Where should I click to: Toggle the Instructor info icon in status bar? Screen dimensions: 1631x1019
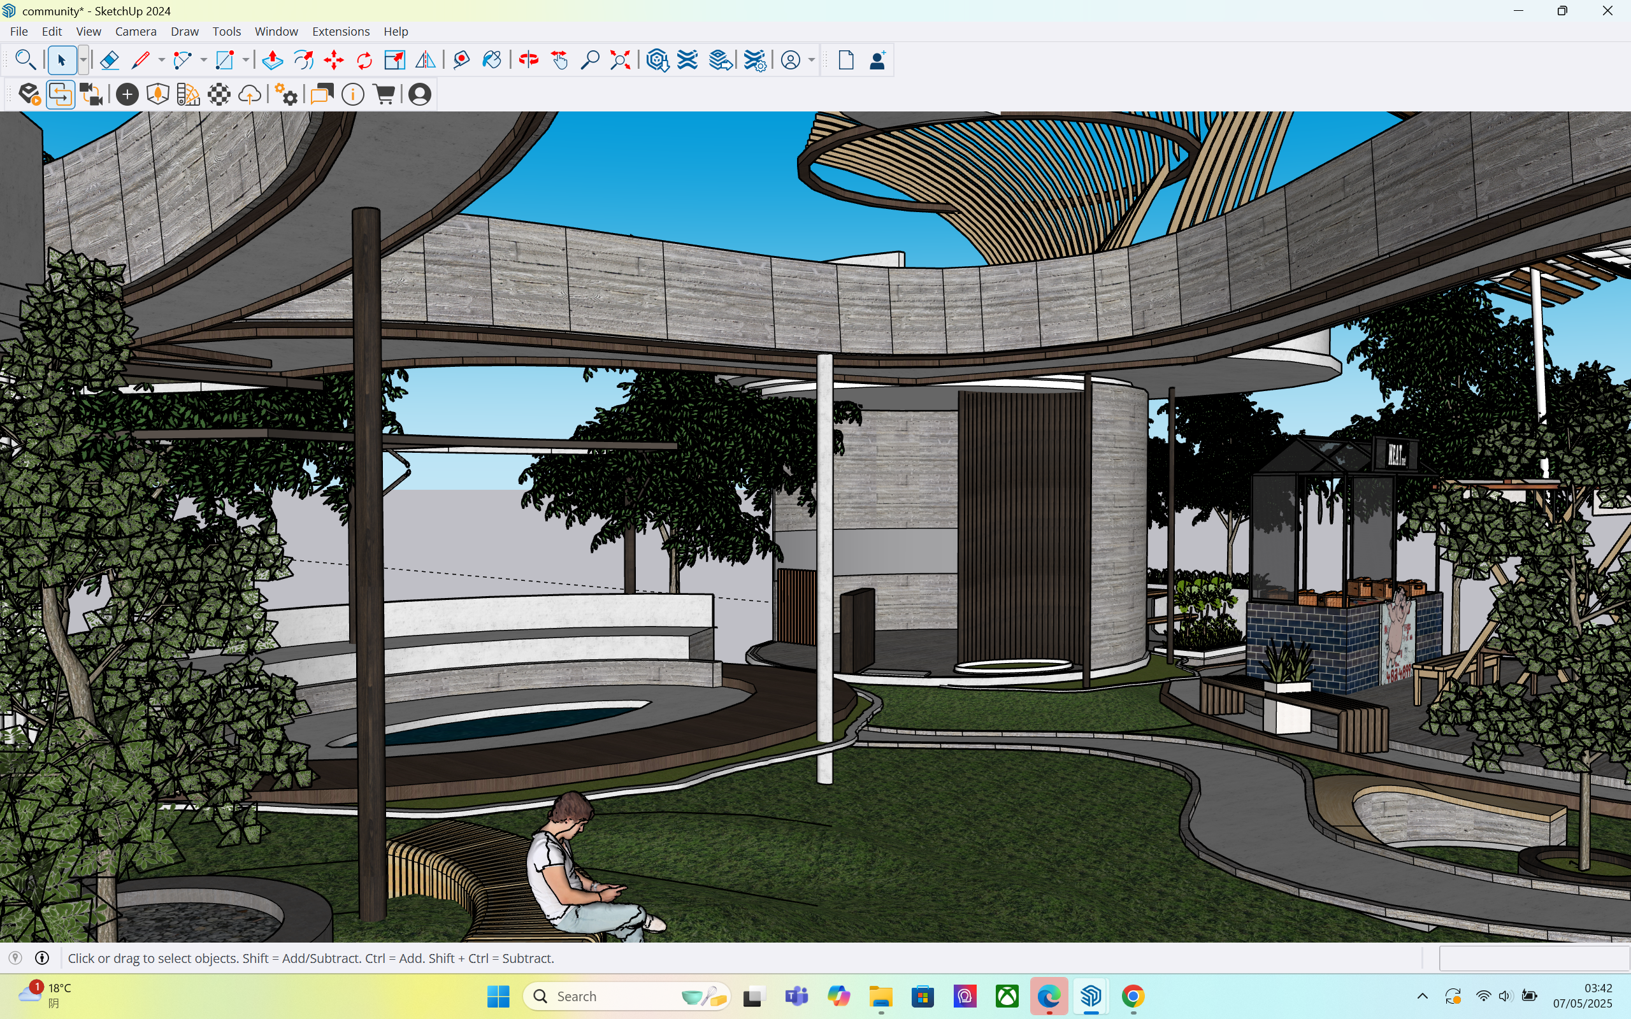point(42,958)
